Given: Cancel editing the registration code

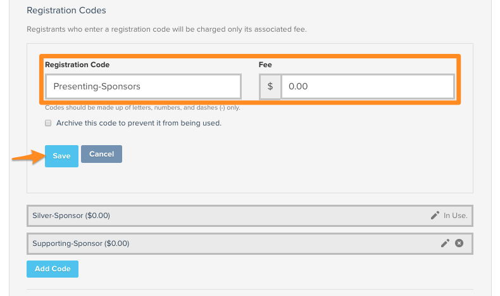Looking at the screenshot, I should [x=101, y=154].
